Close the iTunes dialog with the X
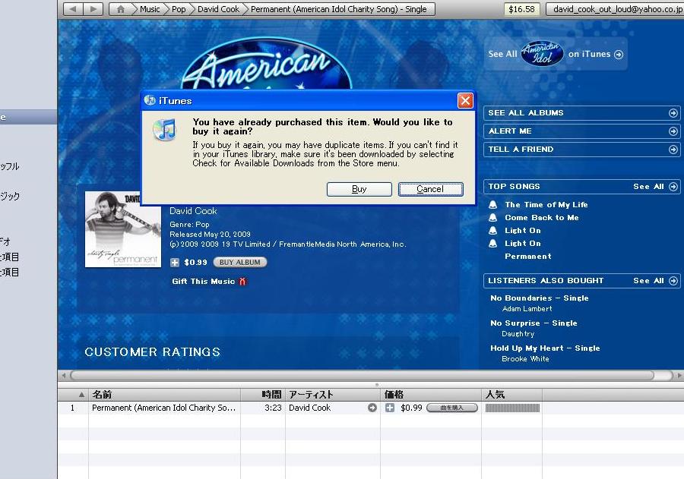 [x=465, y=101]
